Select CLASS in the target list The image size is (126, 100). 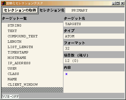click(32, 74)
